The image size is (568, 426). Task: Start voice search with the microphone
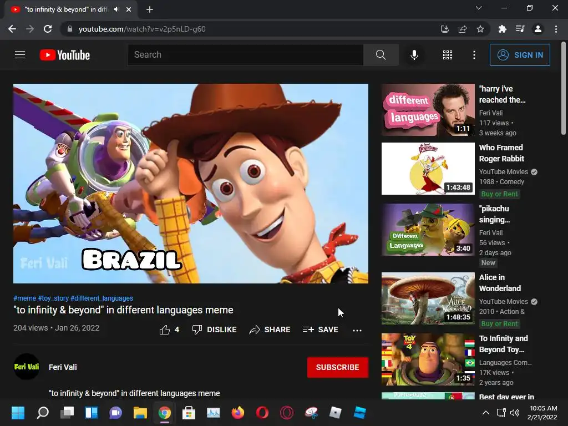(414, 55)
